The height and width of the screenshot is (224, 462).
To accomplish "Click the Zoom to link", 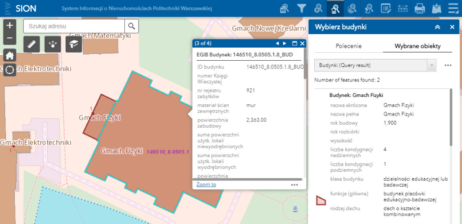I will 206,184.
